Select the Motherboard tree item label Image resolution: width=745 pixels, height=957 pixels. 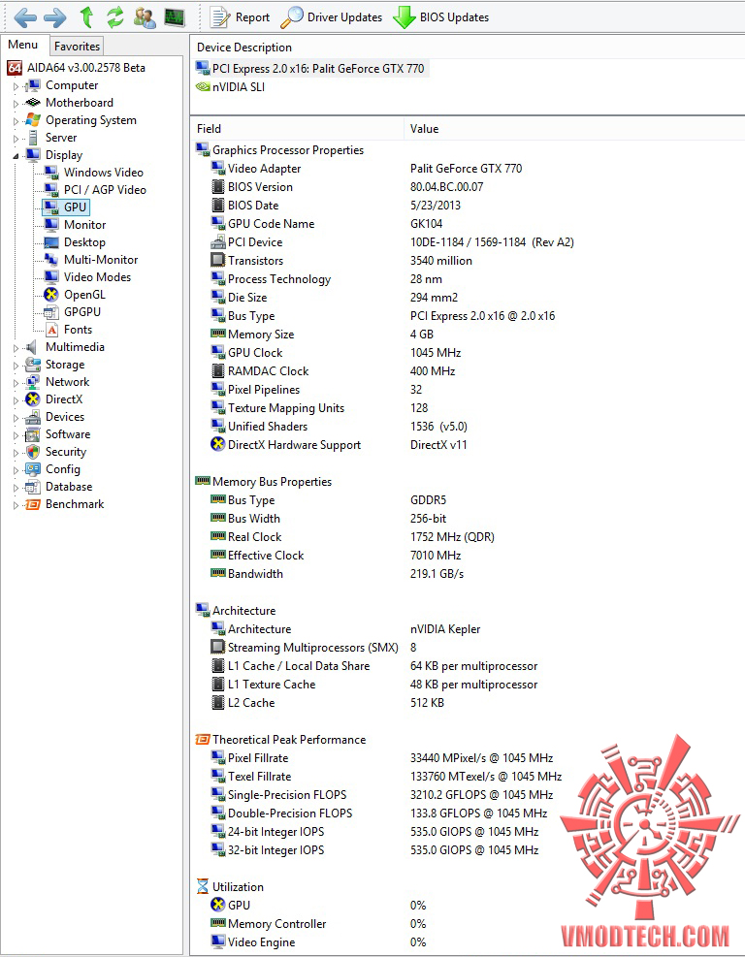[80, 103]
